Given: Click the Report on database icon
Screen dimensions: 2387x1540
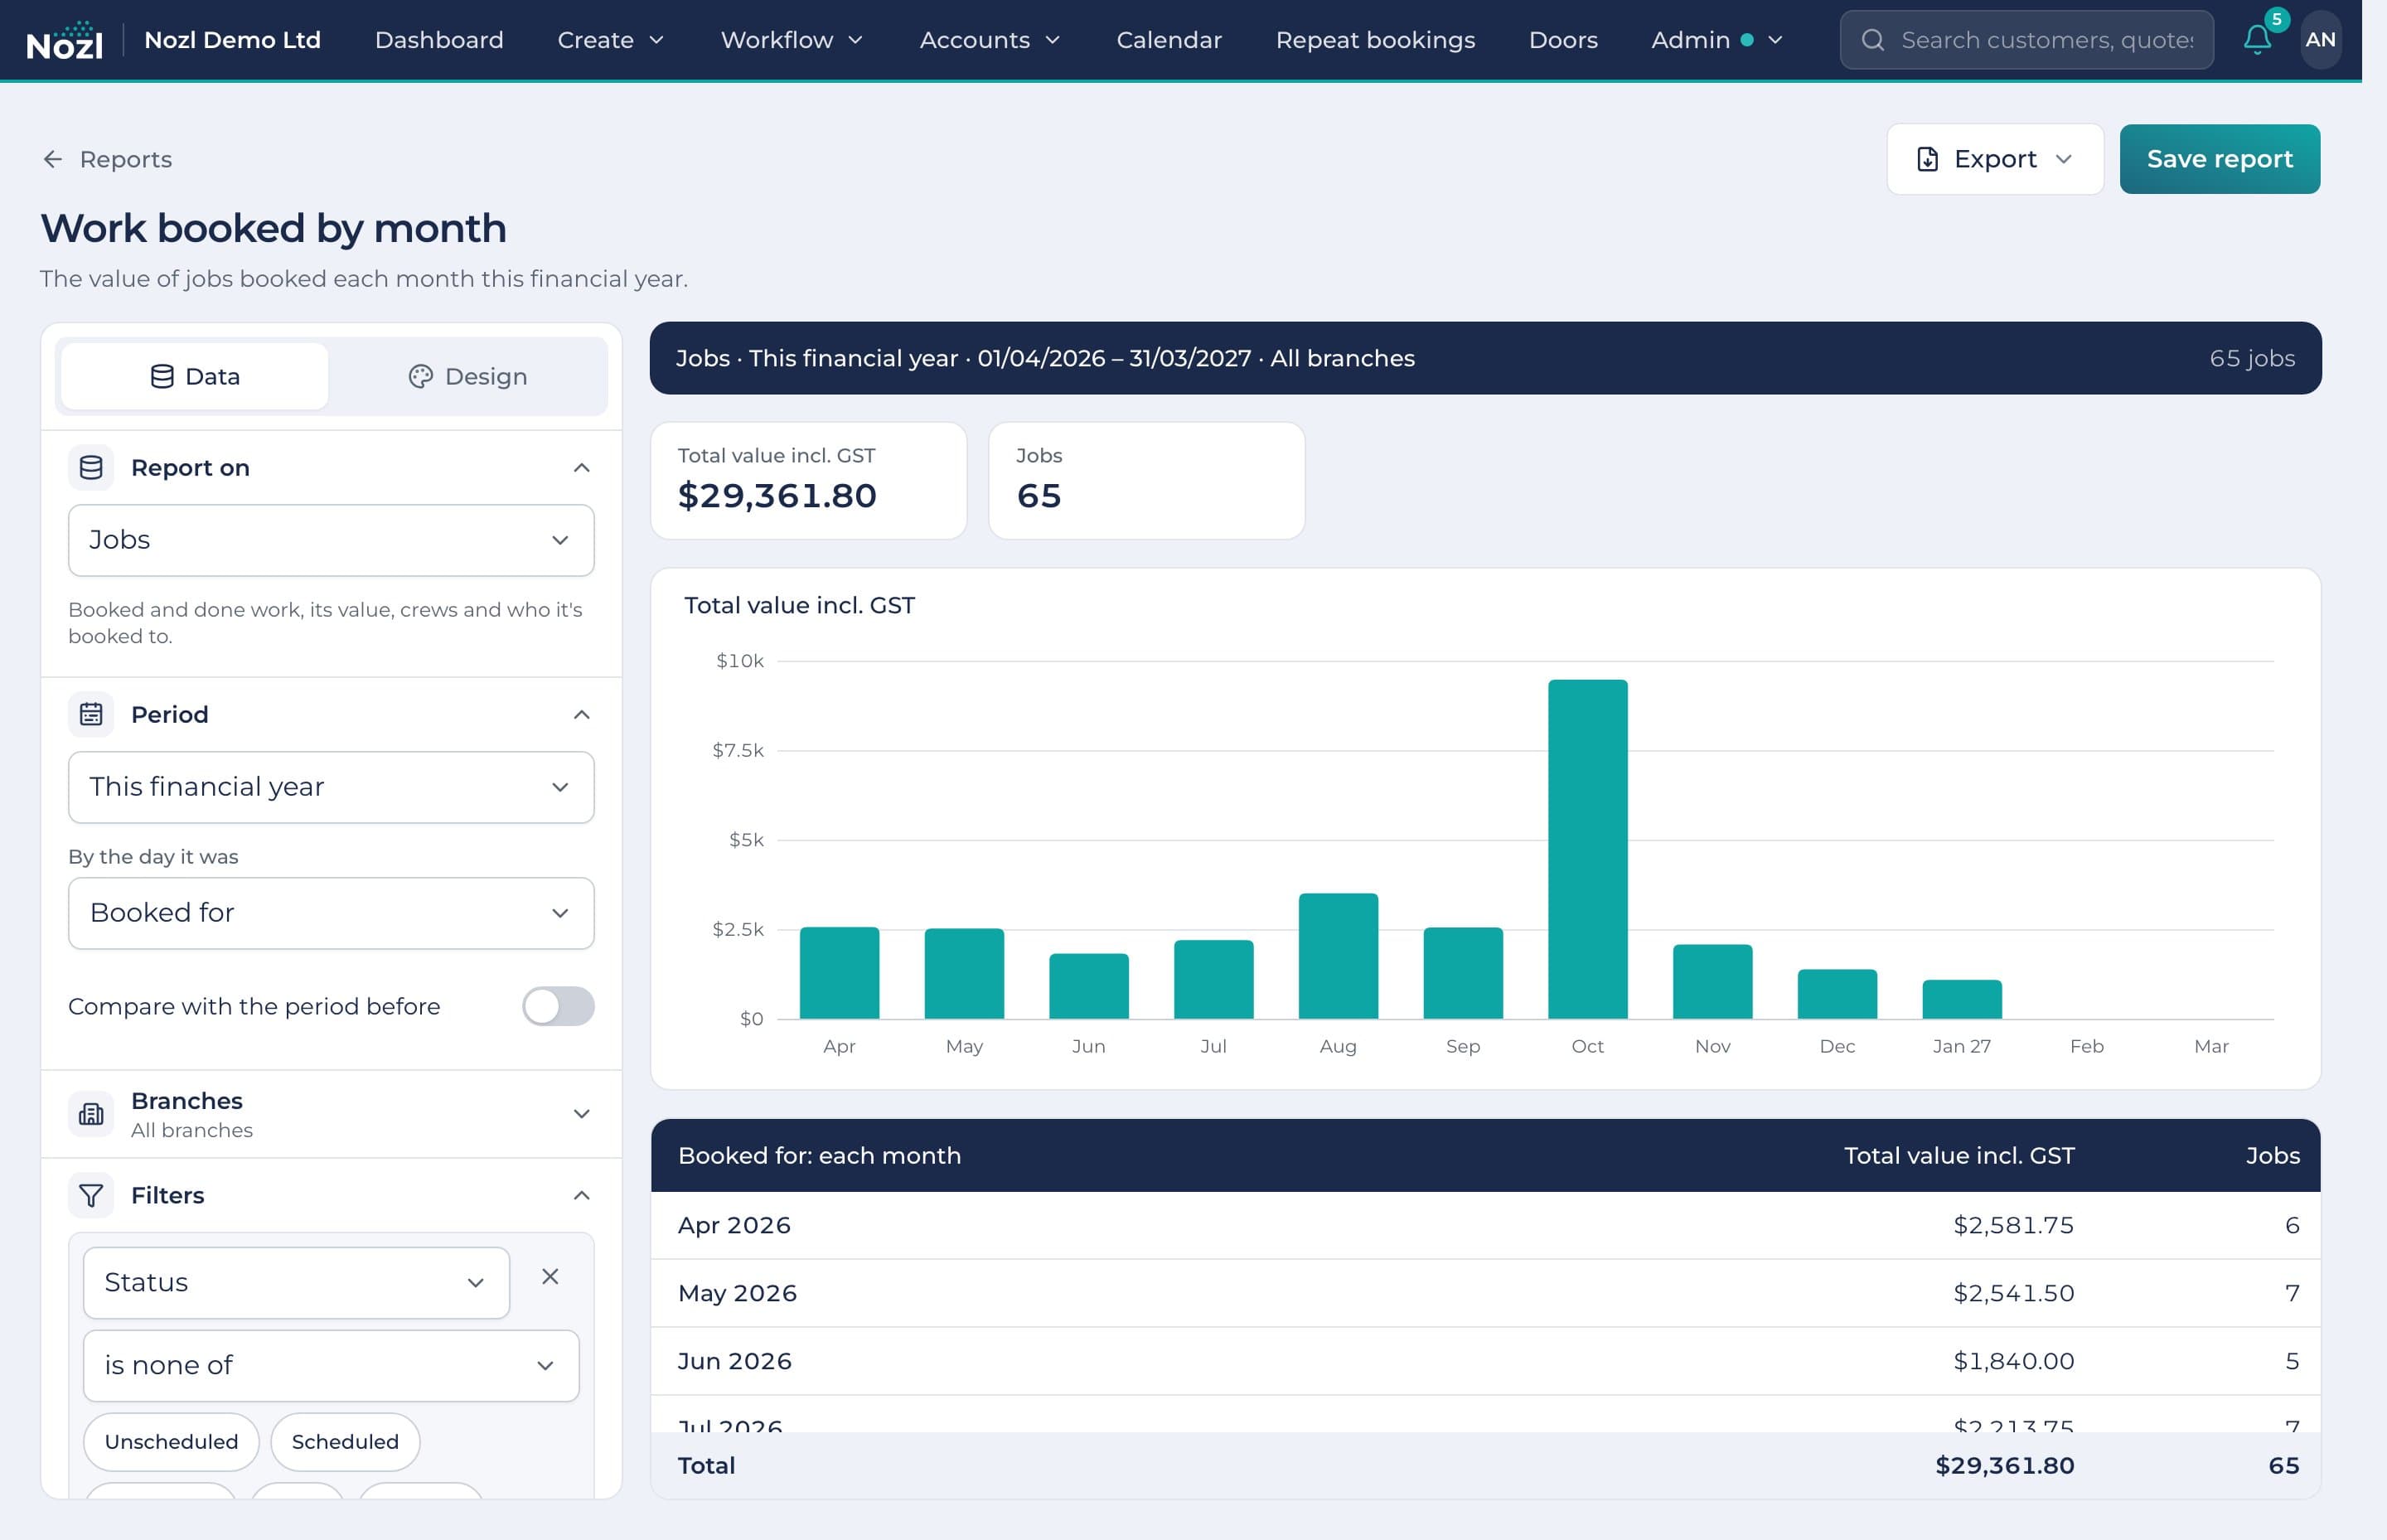Looking at the screenshot, I should point(91,467).
